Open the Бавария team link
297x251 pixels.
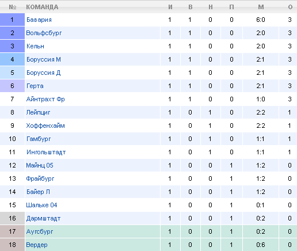click(x=39, y=20)
